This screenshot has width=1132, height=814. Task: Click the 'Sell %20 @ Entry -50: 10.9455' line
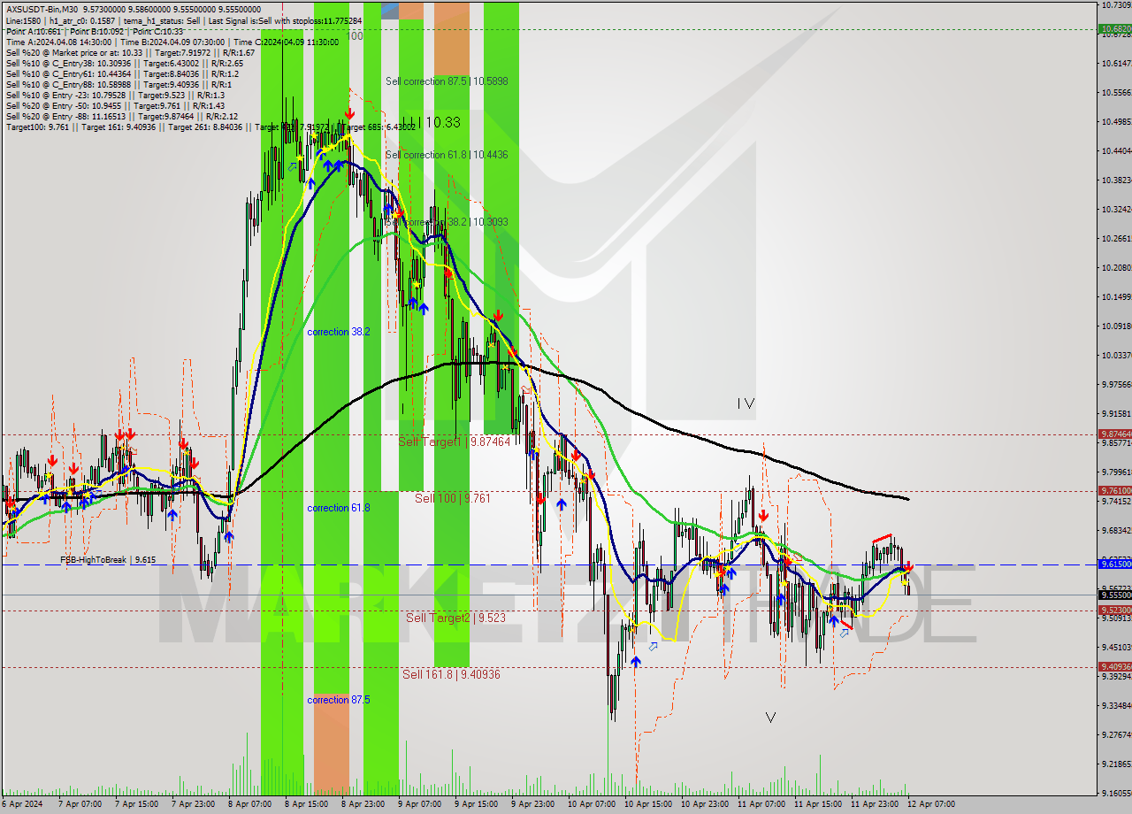(115, 105)
